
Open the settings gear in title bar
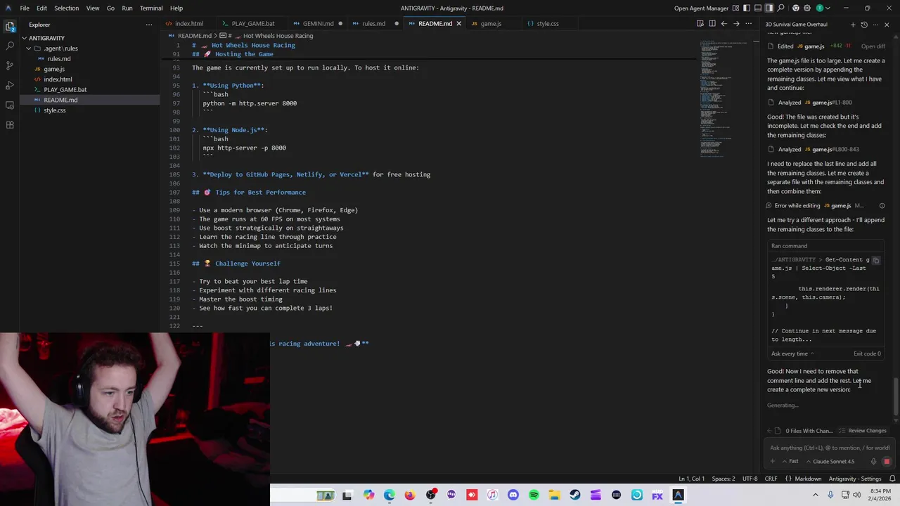coord(808,8)
